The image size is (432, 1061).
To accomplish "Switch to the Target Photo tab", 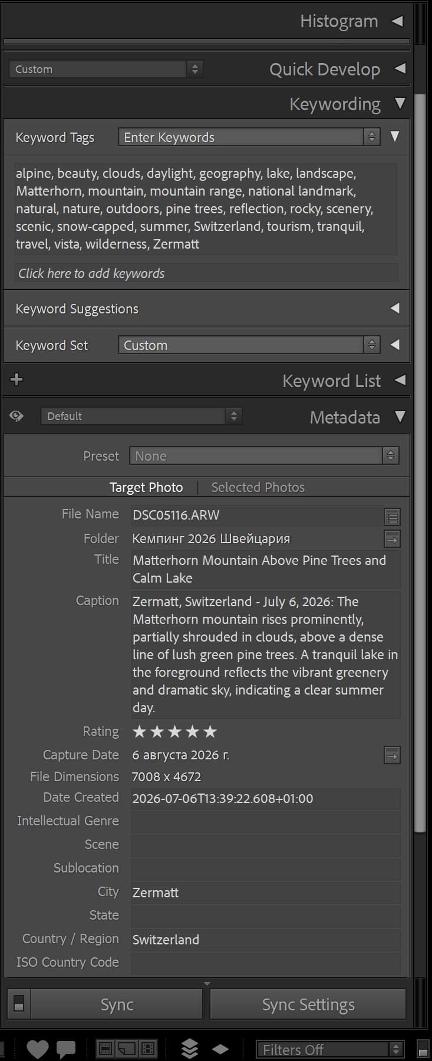I will pyautogui.click(x=146, y=487).
